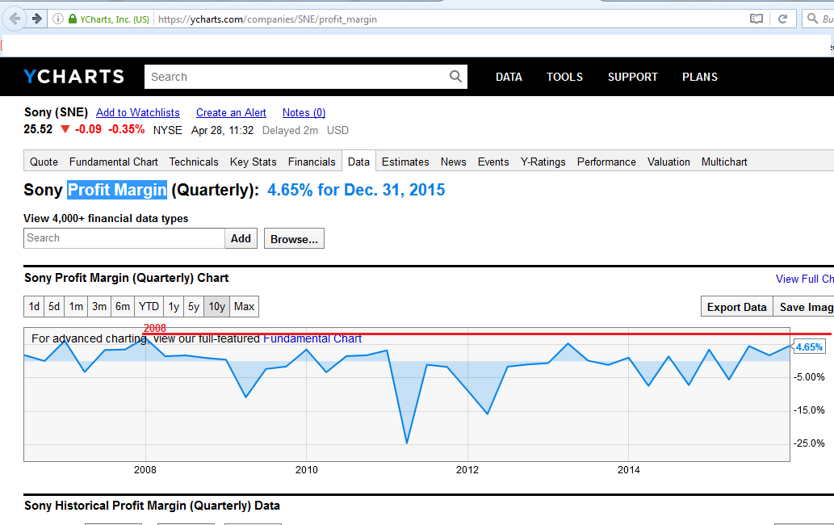The width and height of the screenshot is (834, 525).
Task: Click the Export Data button
Action: click(736, 307)
